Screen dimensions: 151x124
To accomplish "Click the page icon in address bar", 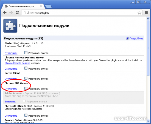I will [24, 13].
